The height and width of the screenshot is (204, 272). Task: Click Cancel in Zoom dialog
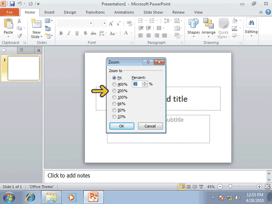(x=150, y=126)
